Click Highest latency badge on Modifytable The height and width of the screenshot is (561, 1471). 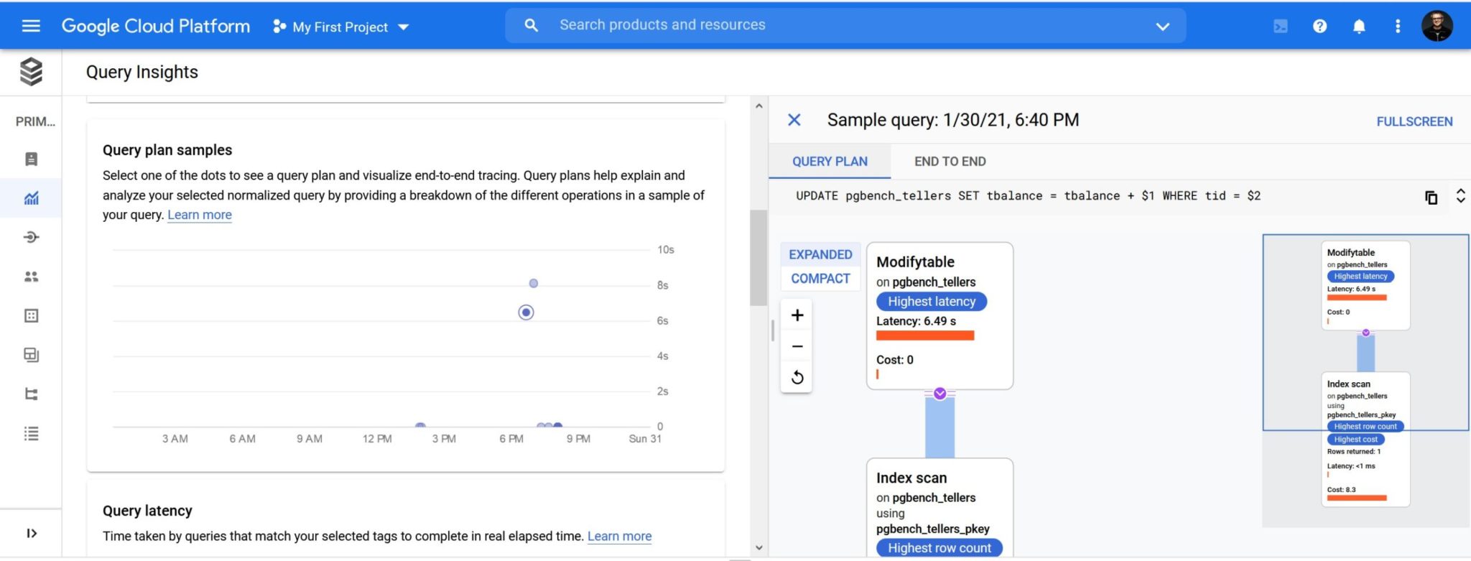(x=932, y=302)
